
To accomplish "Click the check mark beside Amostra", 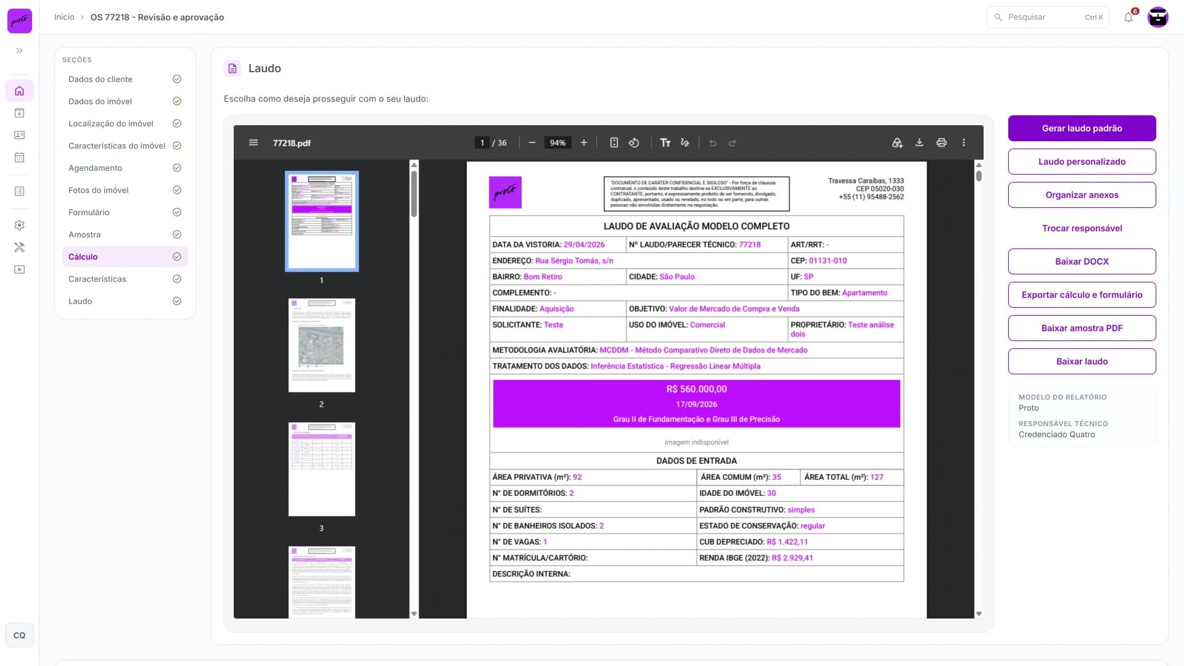I will (177, 234).
